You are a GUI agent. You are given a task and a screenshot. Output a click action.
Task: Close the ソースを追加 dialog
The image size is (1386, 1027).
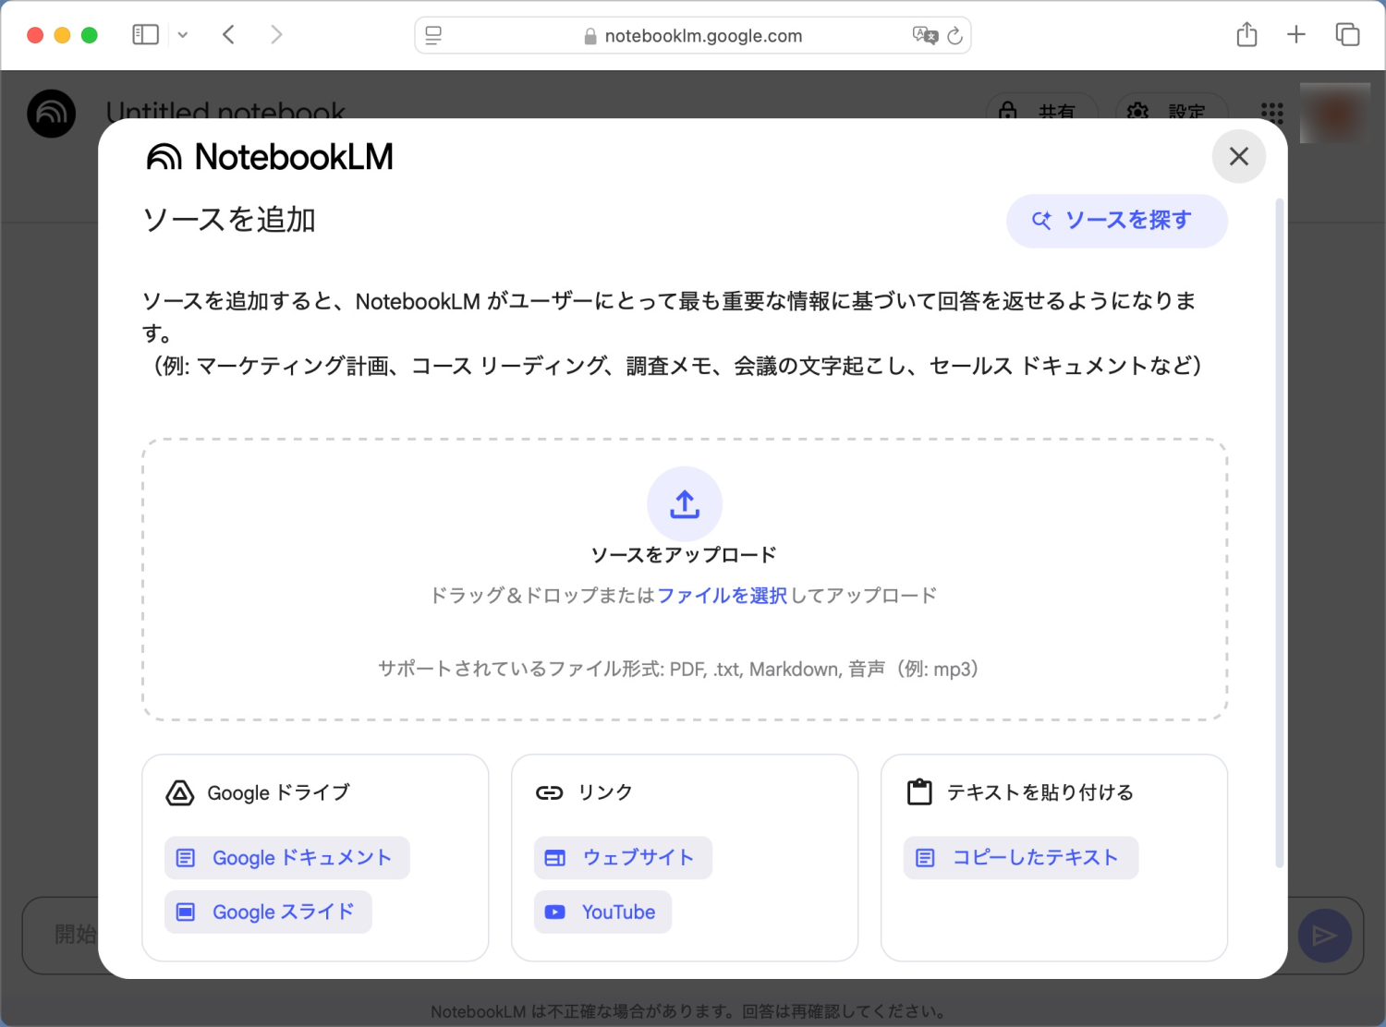click(x=1238, y=157)
